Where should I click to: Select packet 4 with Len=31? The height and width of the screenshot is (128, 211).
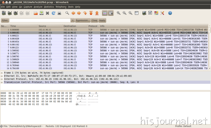[104, 39]
